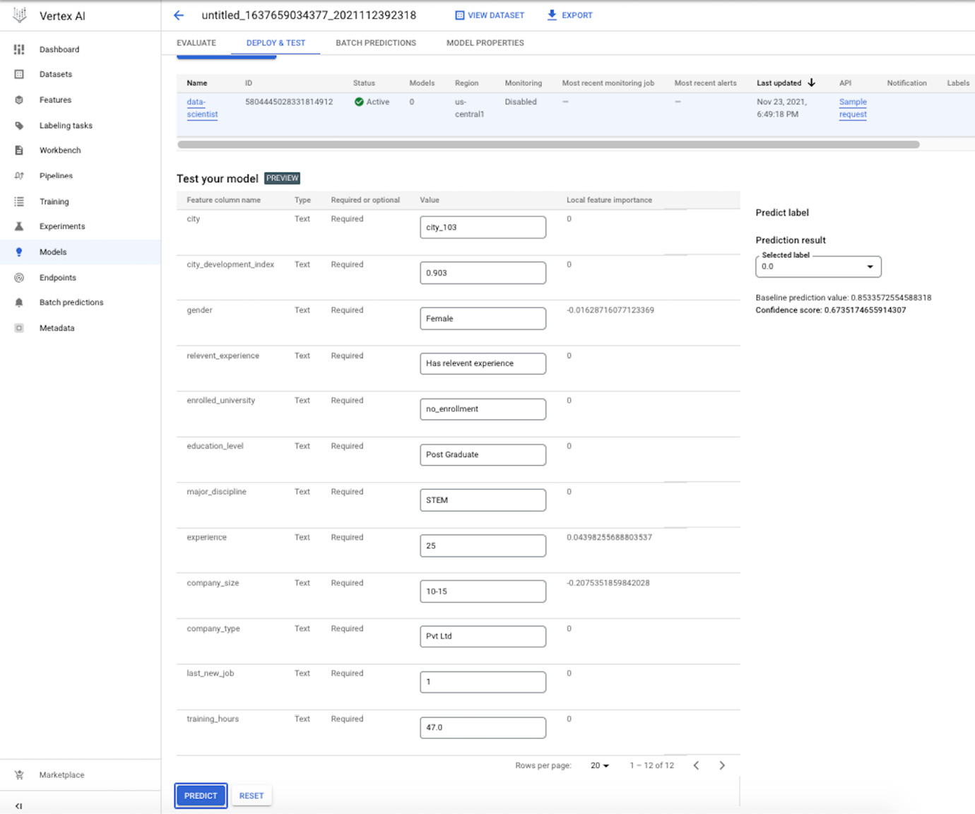
Task: Open the Selected label dropdown
Action: (x=818, y=266)
